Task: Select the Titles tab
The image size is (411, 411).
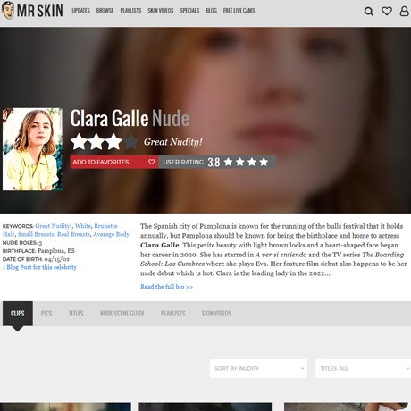Action: pos(76,314)
